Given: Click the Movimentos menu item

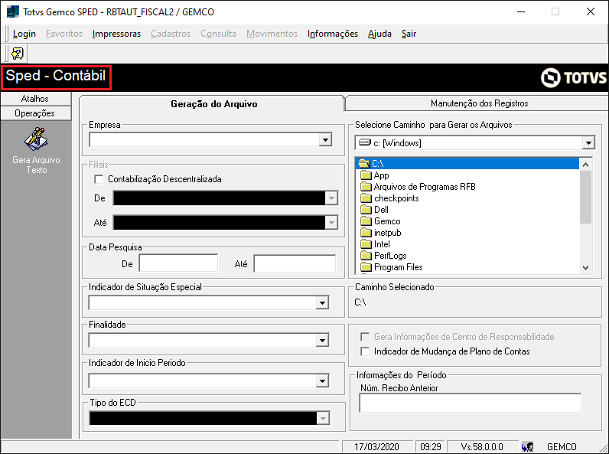Looking at the screenshot, I should 272,34.
